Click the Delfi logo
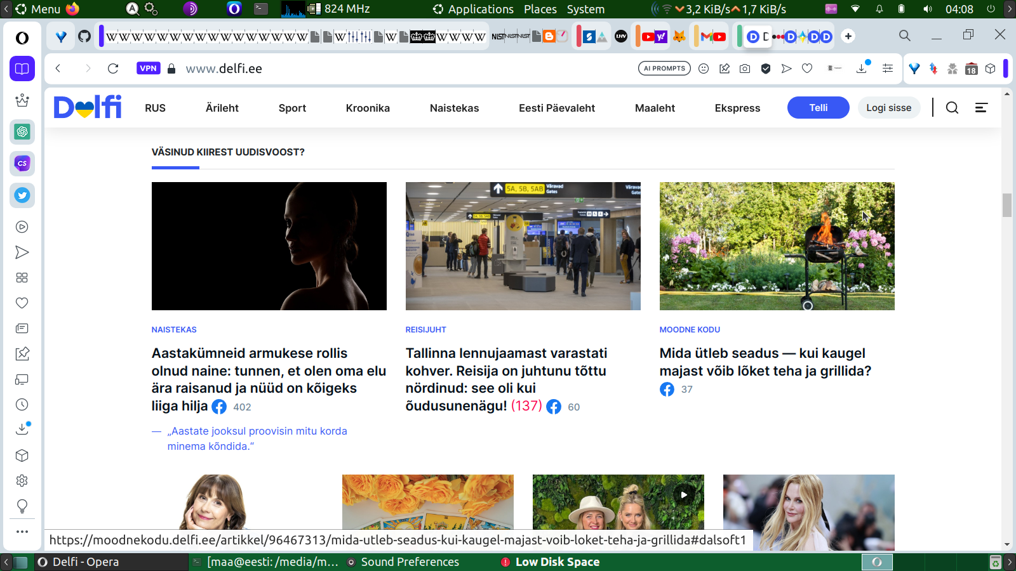Screen dimensions: 1016x571 click(88, 107)
